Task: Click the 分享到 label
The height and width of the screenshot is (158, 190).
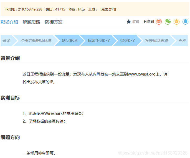Action: 149,22
